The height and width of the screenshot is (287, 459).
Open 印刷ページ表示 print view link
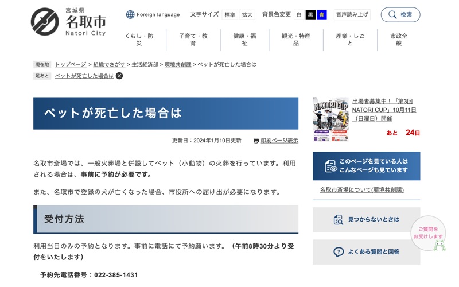pos(279,141)
